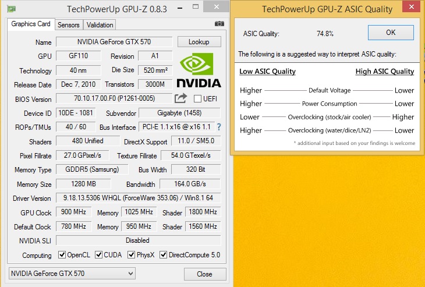
Task: Close the GPU-Z main window via X
Action: [217, 6]
